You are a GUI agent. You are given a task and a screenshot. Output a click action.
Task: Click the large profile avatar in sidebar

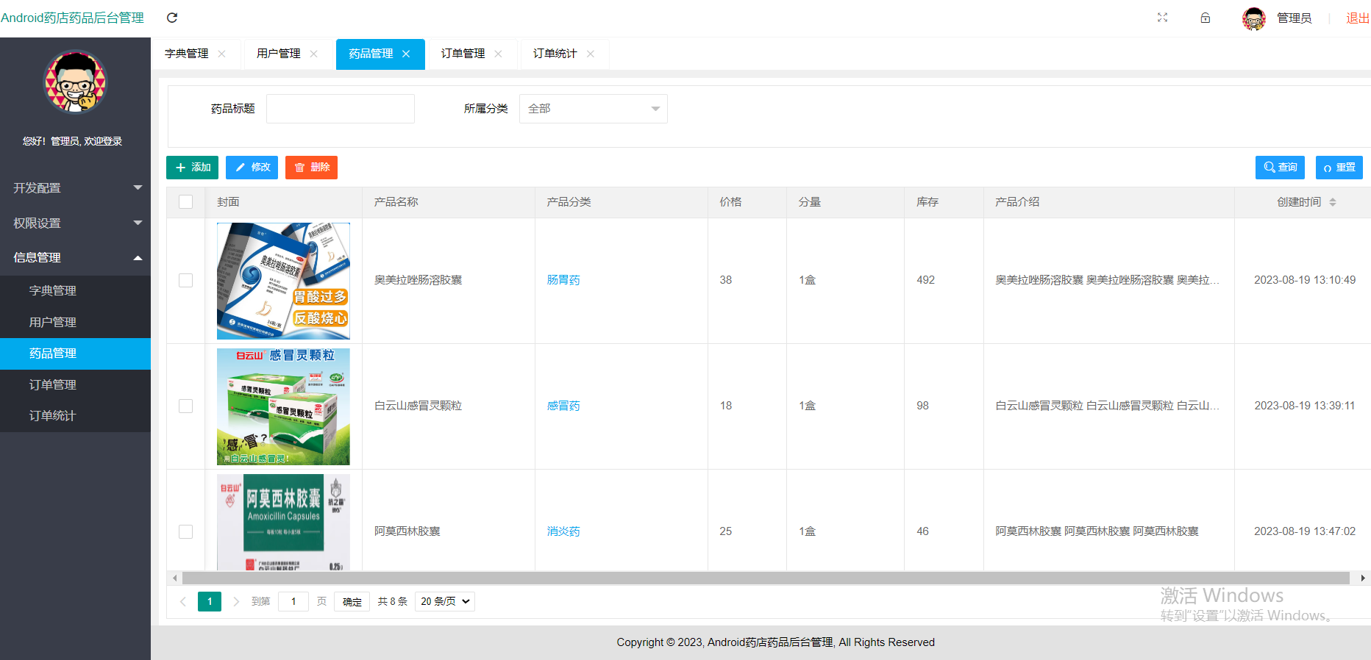76,82
